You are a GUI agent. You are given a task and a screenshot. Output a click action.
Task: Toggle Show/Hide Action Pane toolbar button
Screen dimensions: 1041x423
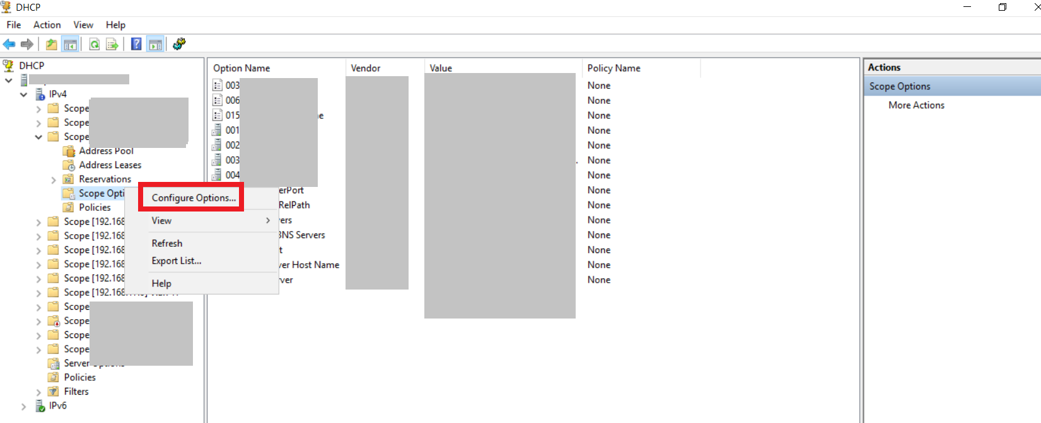tap(154, 44)
